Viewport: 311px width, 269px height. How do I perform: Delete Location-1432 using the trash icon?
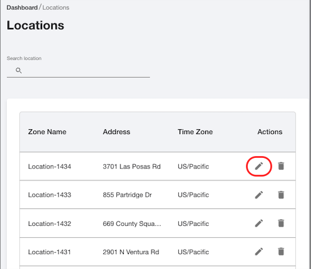coord(281,223)
